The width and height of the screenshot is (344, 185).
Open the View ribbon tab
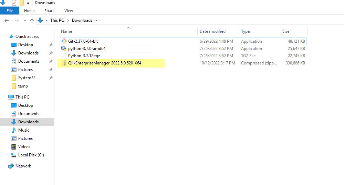[69, 11]
